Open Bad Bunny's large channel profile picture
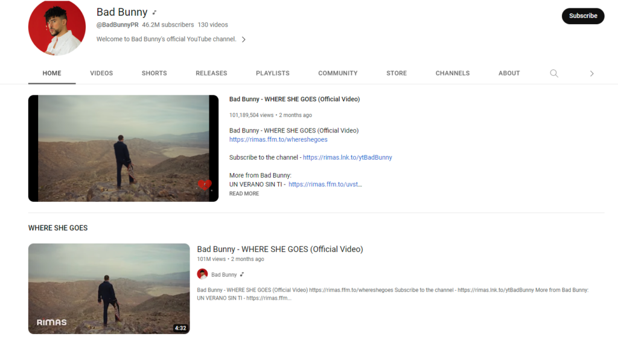 coord(57,27)
